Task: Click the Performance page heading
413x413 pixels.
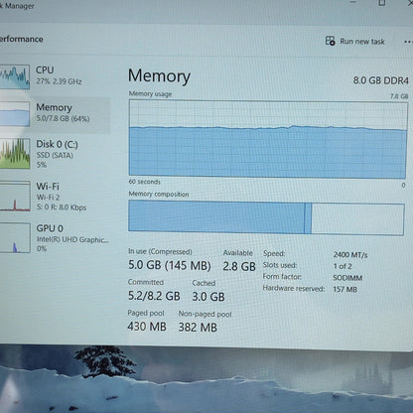Action: 22,39
